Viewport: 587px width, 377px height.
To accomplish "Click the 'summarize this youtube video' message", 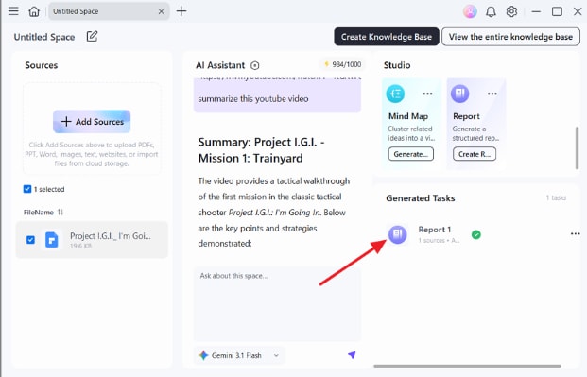I will click(253, 99).
